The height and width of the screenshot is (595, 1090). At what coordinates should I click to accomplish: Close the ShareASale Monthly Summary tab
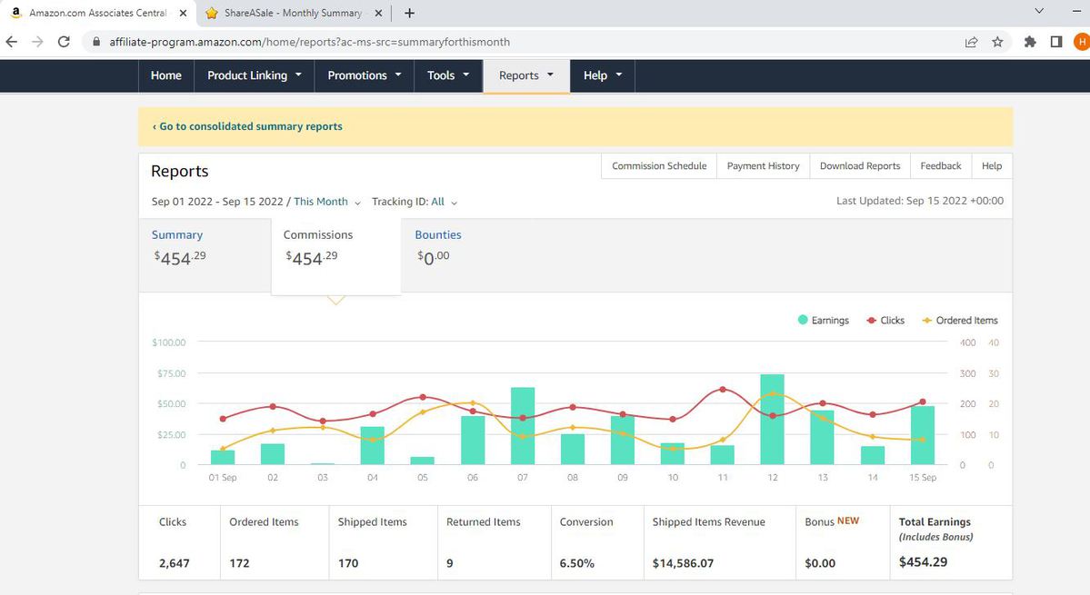click(x=378, y=14)
